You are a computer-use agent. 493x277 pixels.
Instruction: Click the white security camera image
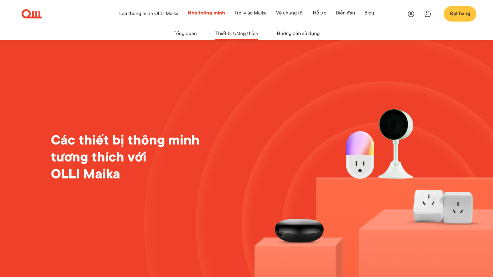(396, 144)
